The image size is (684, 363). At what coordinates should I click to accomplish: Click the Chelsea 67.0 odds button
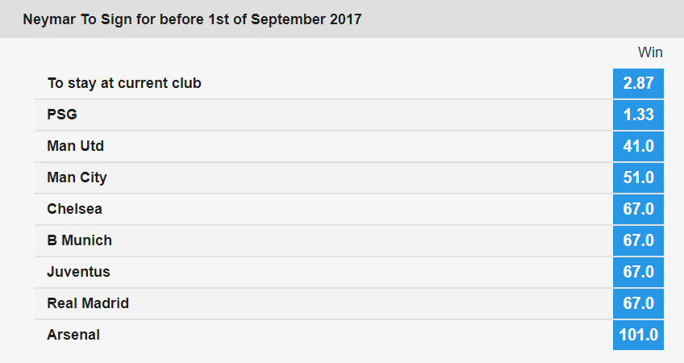pyautogui.click(x=638, y=209)
